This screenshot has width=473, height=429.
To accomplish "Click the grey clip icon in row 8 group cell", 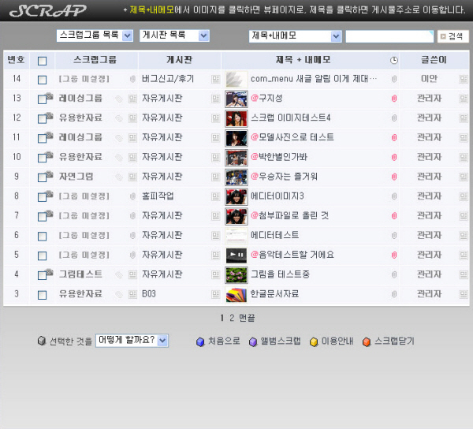I will 132,196.
